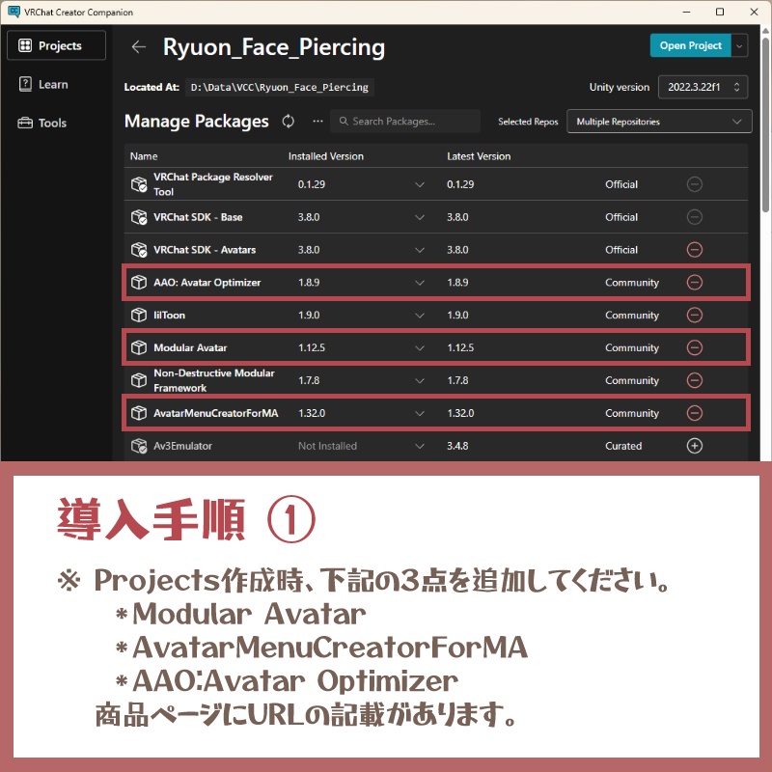The image size is (772, 772).
Task: Focus the Search Packages field
Action: point(405,122)
